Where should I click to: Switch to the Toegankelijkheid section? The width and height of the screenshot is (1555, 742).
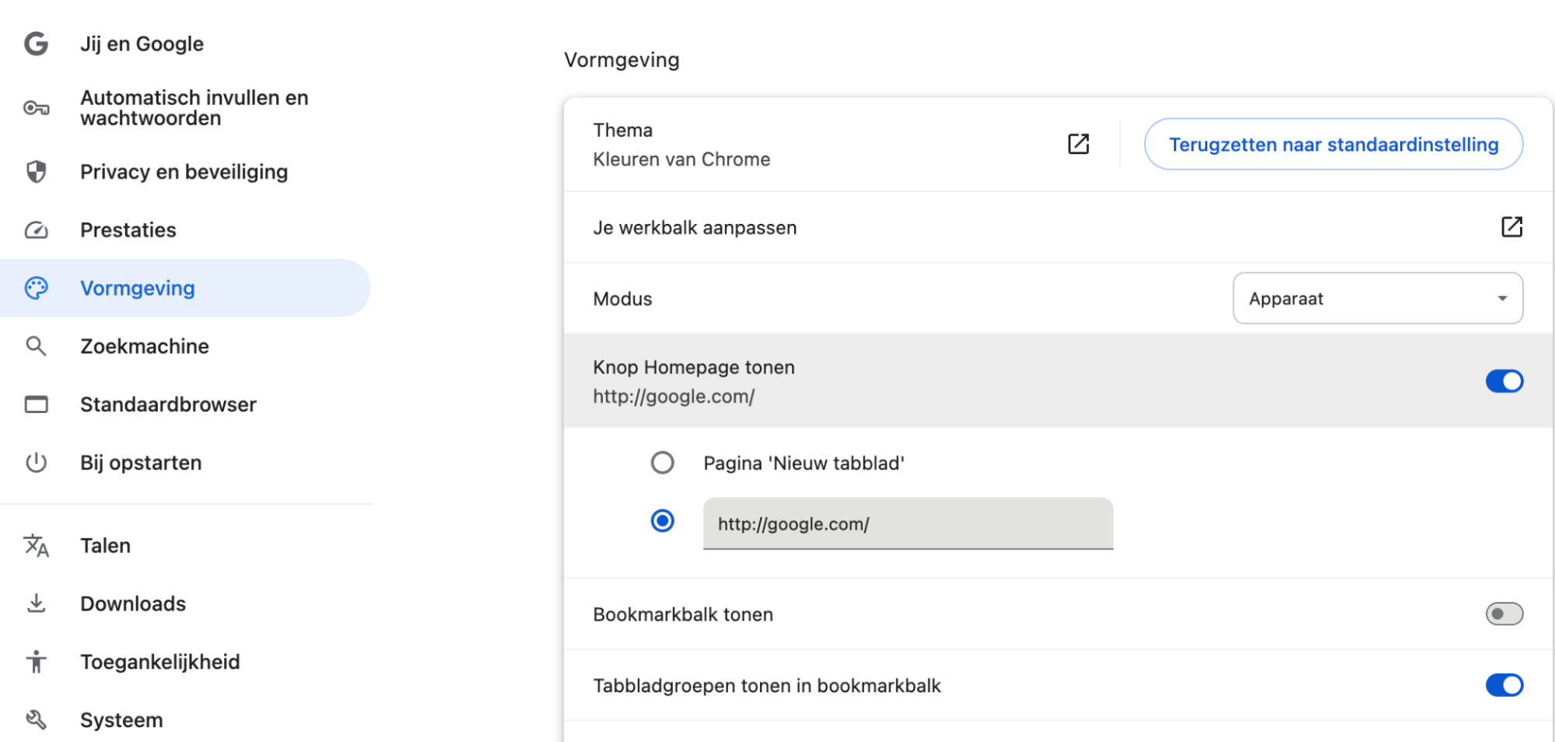point(159,661)
